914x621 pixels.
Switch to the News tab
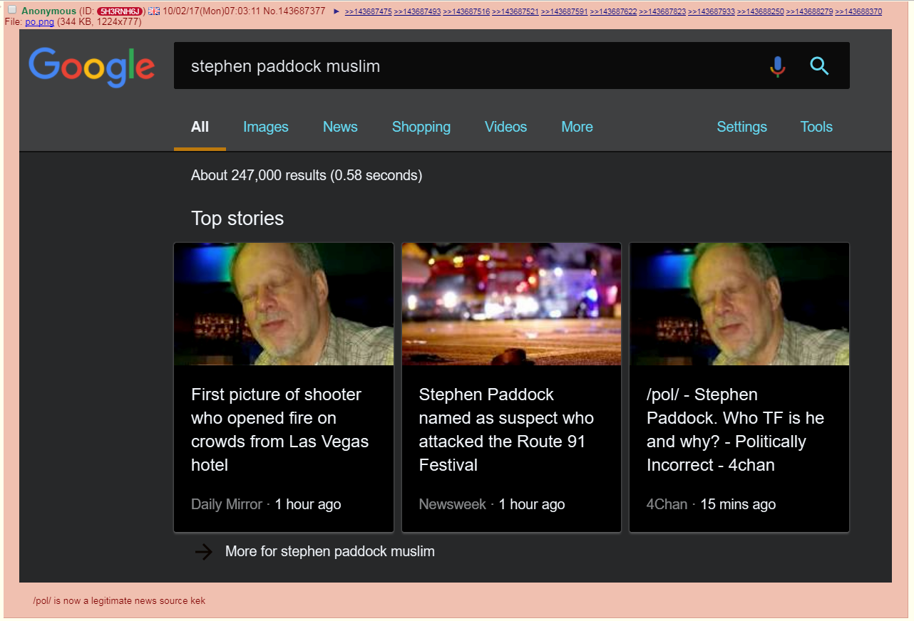coord(340,127)
